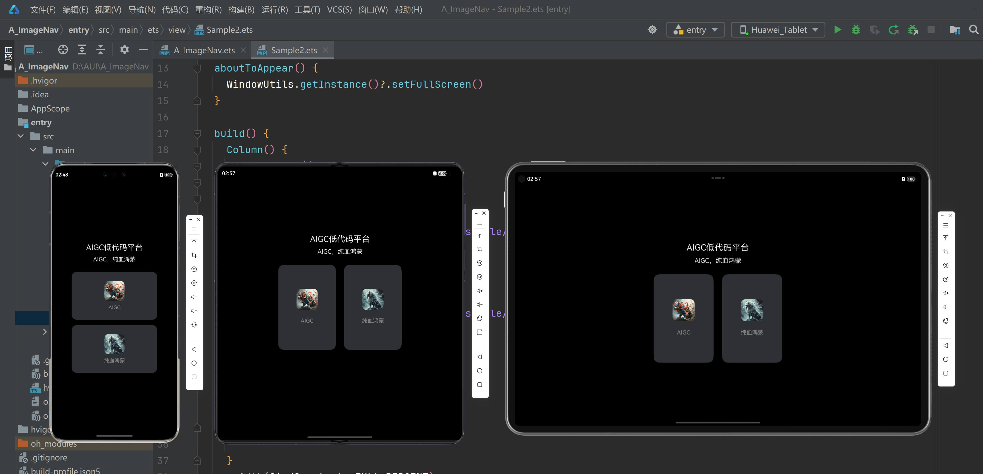Click the search magnifier icon in toolbar

pos(973,30)
